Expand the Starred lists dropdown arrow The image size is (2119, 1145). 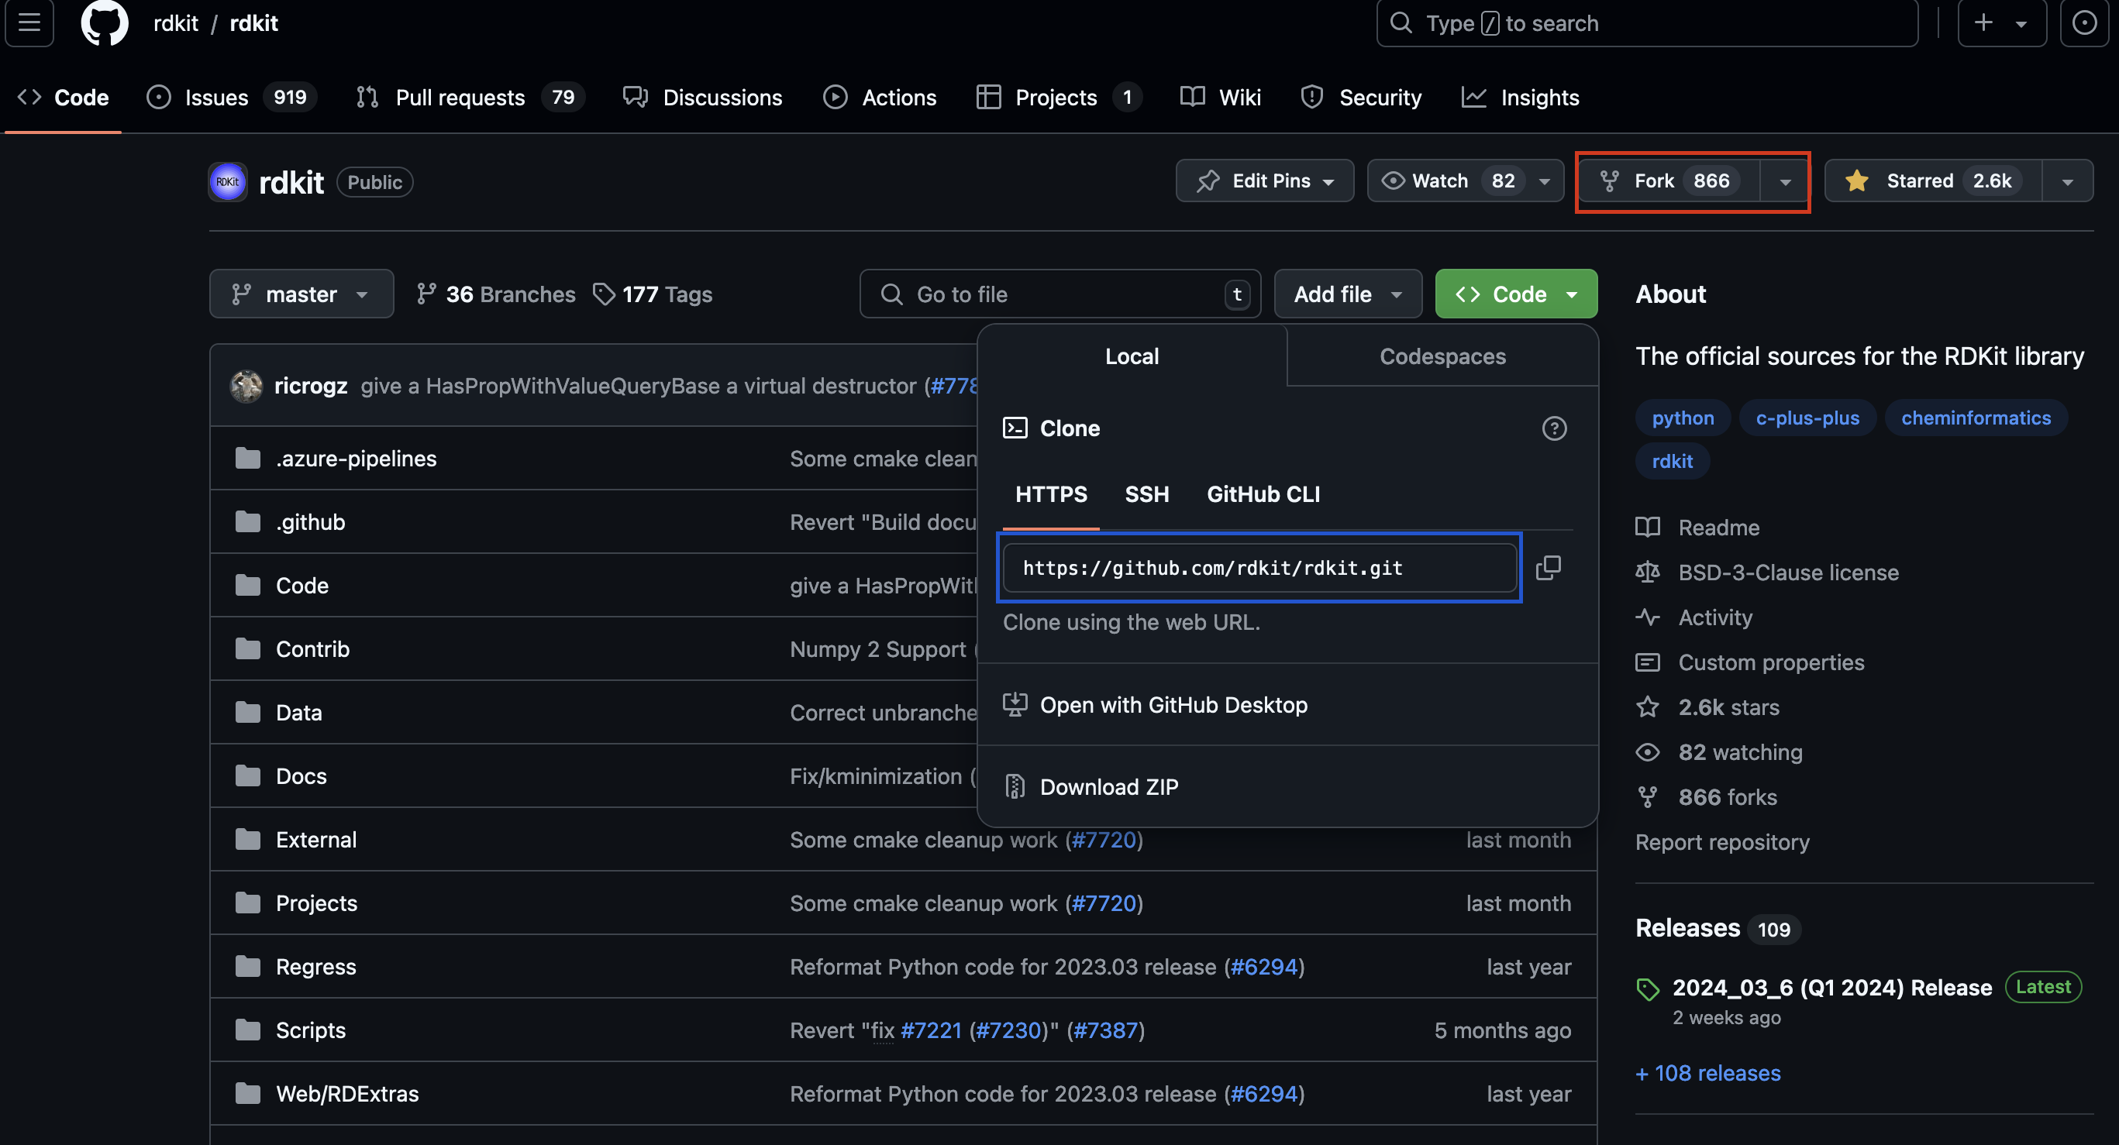(2067, 181)
